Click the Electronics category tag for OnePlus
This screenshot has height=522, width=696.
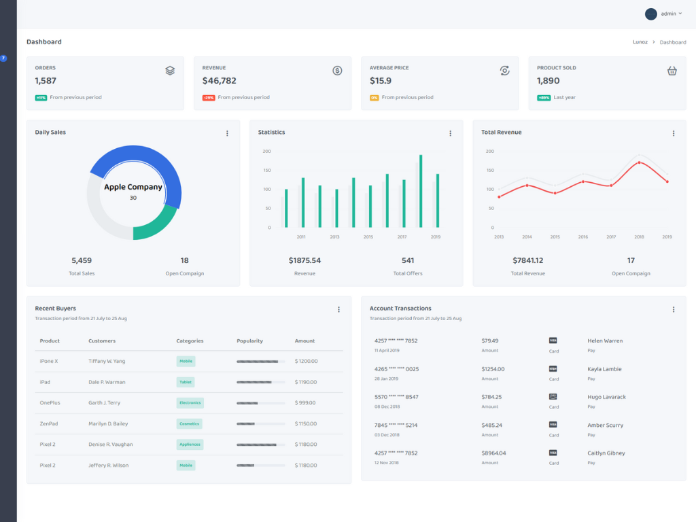click(190, 403)
